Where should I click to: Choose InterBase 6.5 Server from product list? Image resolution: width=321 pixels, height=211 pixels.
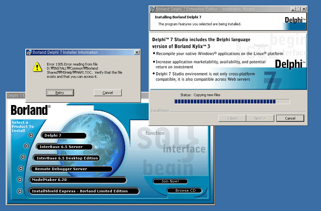pyautogui.click(x=65, y=147)
